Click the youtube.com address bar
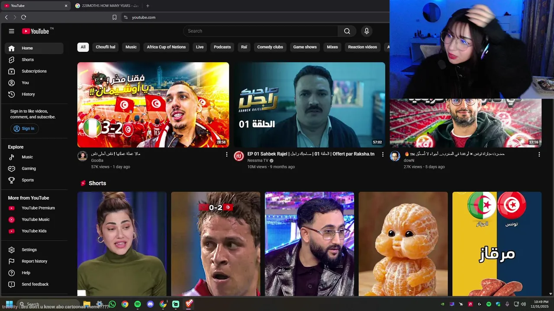Image resolution: width=554 pixels, height=311 pixels. coord(255,17)
